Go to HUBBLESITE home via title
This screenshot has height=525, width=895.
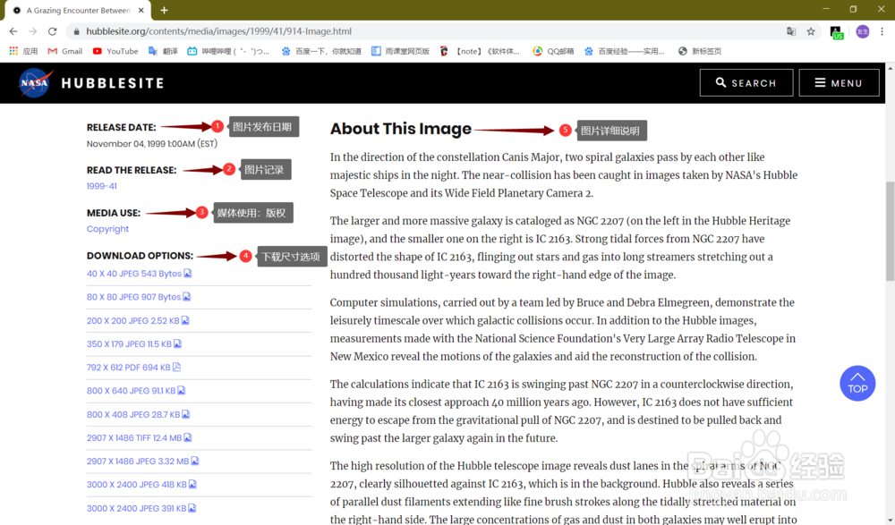(113, 83)
